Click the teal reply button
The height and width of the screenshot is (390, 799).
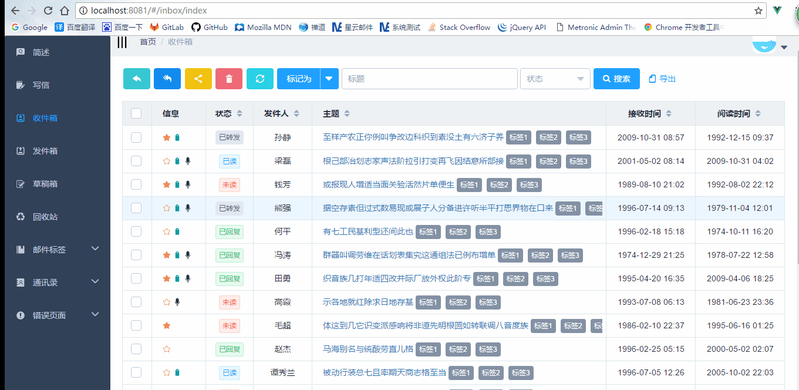137,79
